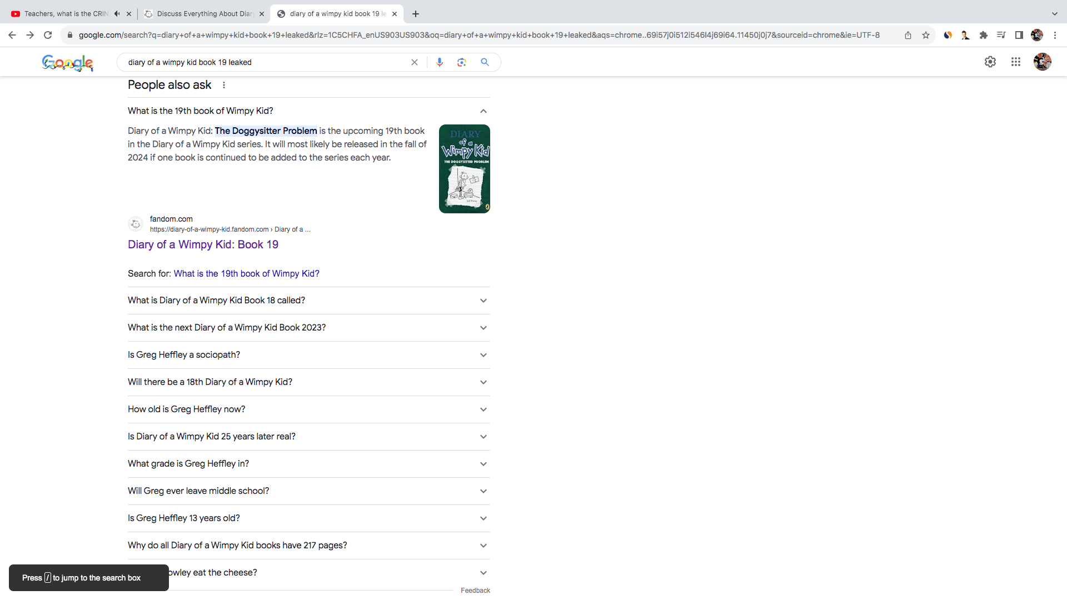Click highlighted text The Doggysitter Problem
Image resolution: width=1067 pixels, height=600 pixels.
266,131
